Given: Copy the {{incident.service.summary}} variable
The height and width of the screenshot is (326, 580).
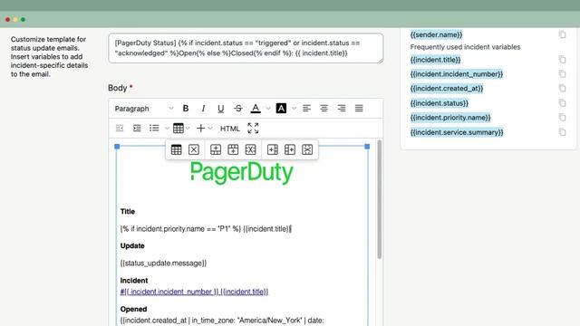Looking at the screenshot, I should (562, 132).
